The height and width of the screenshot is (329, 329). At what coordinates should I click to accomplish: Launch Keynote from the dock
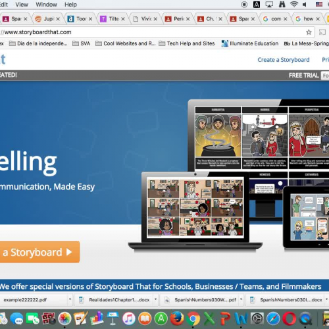coord(113,318)
